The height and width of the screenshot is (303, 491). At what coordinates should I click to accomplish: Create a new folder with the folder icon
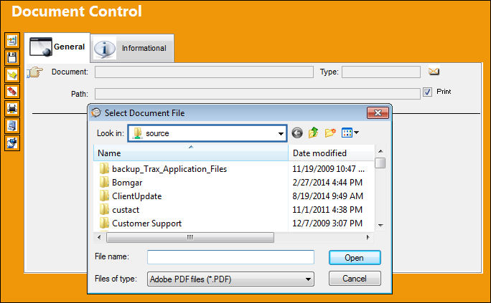330,133
